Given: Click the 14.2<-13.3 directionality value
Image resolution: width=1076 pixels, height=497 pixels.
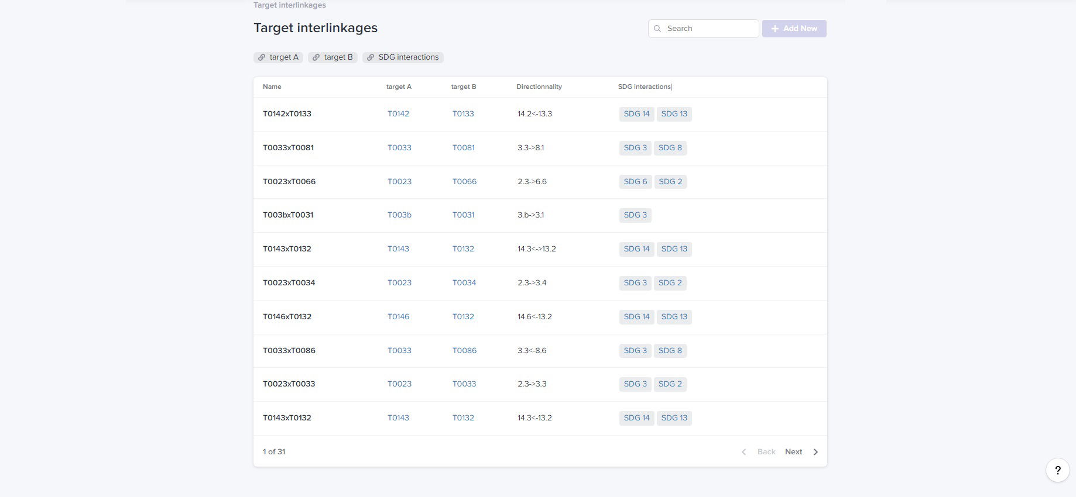Looking at the screenshot, I should click(x=534, y=114).
